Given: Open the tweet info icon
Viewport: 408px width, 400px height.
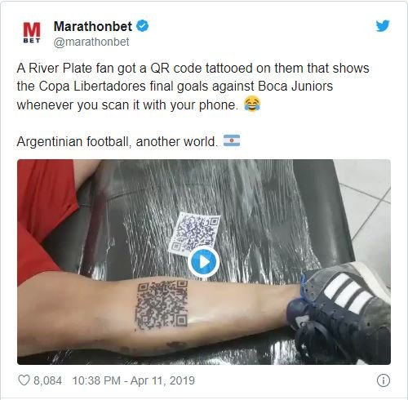Looking at the screenshot, I should pyautogui.click(x=384, y=380).
